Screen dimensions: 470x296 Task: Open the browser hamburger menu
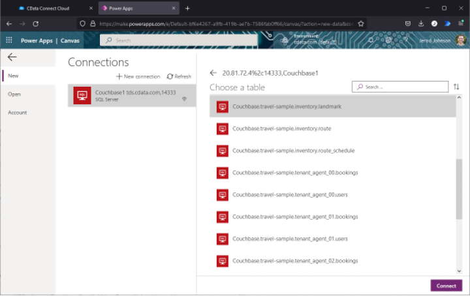point(461,23)
